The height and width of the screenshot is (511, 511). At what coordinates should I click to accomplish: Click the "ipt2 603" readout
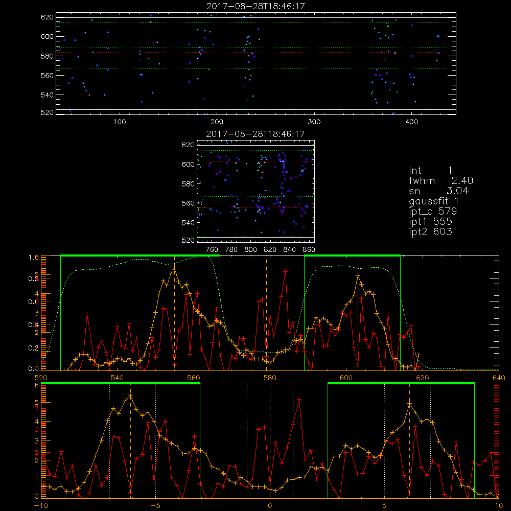pyautogui.click(x=430, y=231)
